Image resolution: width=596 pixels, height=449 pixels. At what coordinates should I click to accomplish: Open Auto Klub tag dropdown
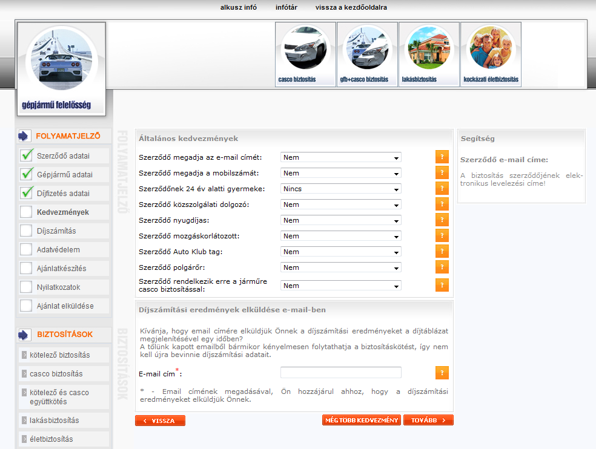(x=340, y=252)
